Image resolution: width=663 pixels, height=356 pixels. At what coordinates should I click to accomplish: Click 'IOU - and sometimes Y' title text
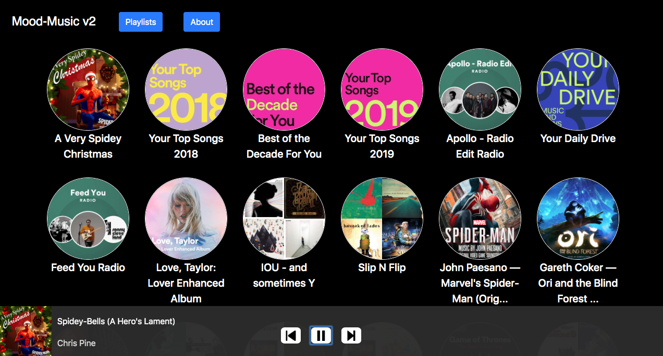[x=284, y=275]
